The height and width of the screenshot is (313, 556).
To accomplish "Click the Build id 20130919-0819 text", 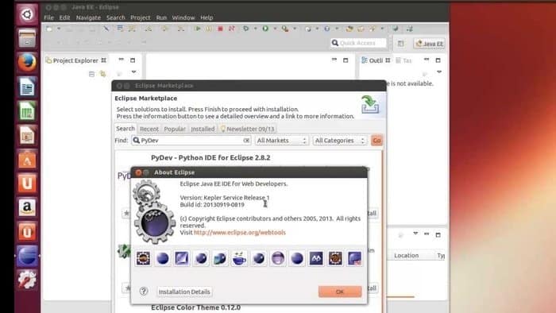I will pos(212,204).
